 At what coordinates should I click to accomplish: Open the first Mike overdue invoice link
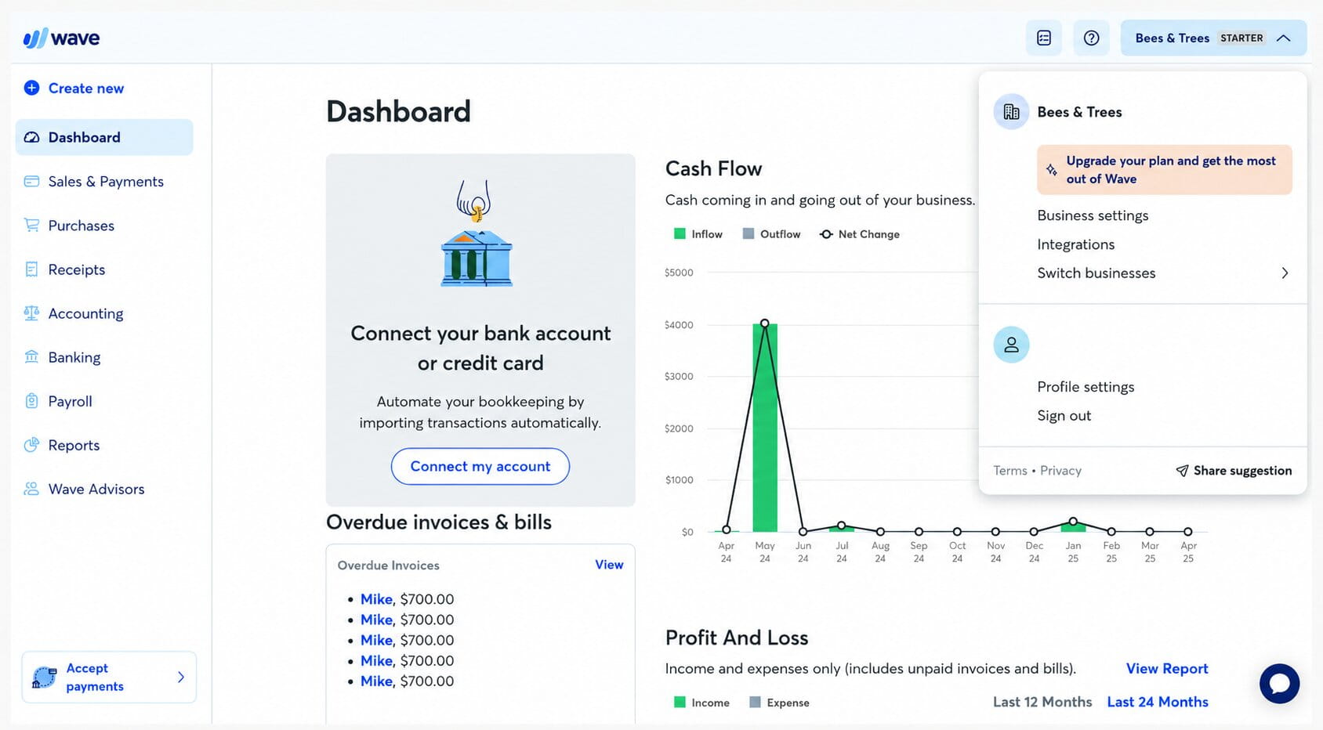(x=376, y=599)
